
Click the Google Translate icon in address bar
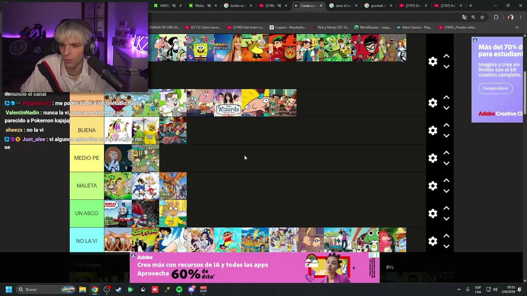click(x=464, y=17)
